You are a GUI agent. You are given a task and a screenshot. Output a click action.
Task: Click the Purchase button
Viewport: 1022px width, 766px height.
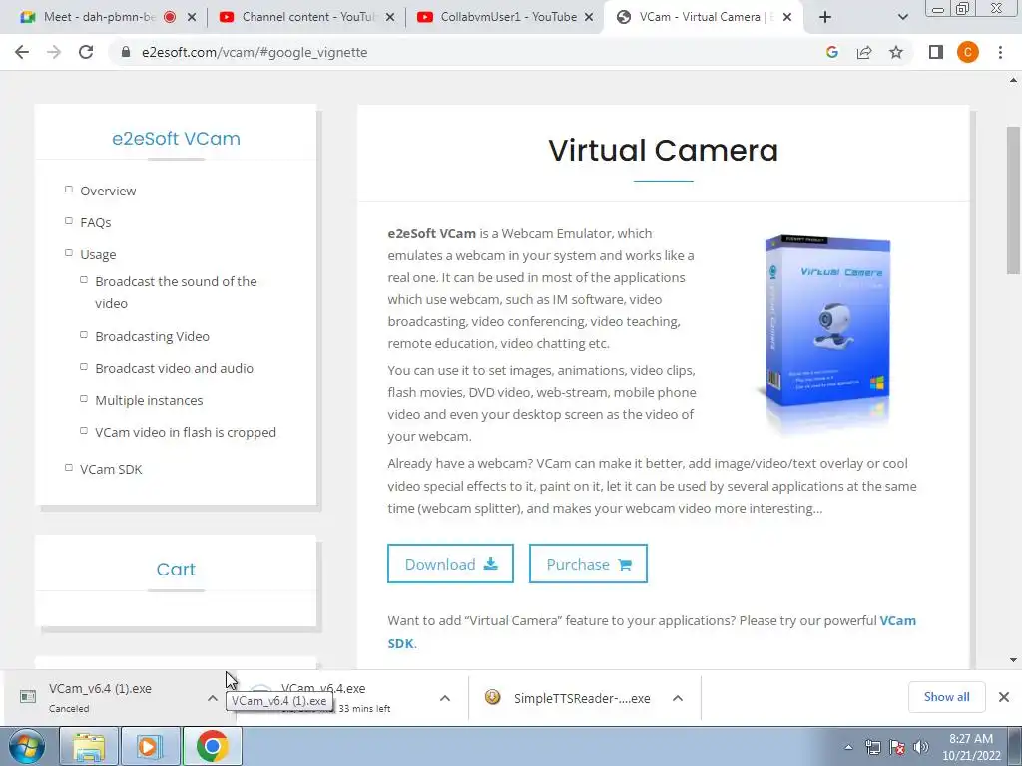[x=588, y=564]
